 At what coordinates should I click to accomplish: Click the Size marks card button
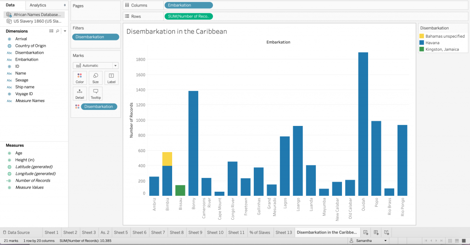click(x=95, y=78)
